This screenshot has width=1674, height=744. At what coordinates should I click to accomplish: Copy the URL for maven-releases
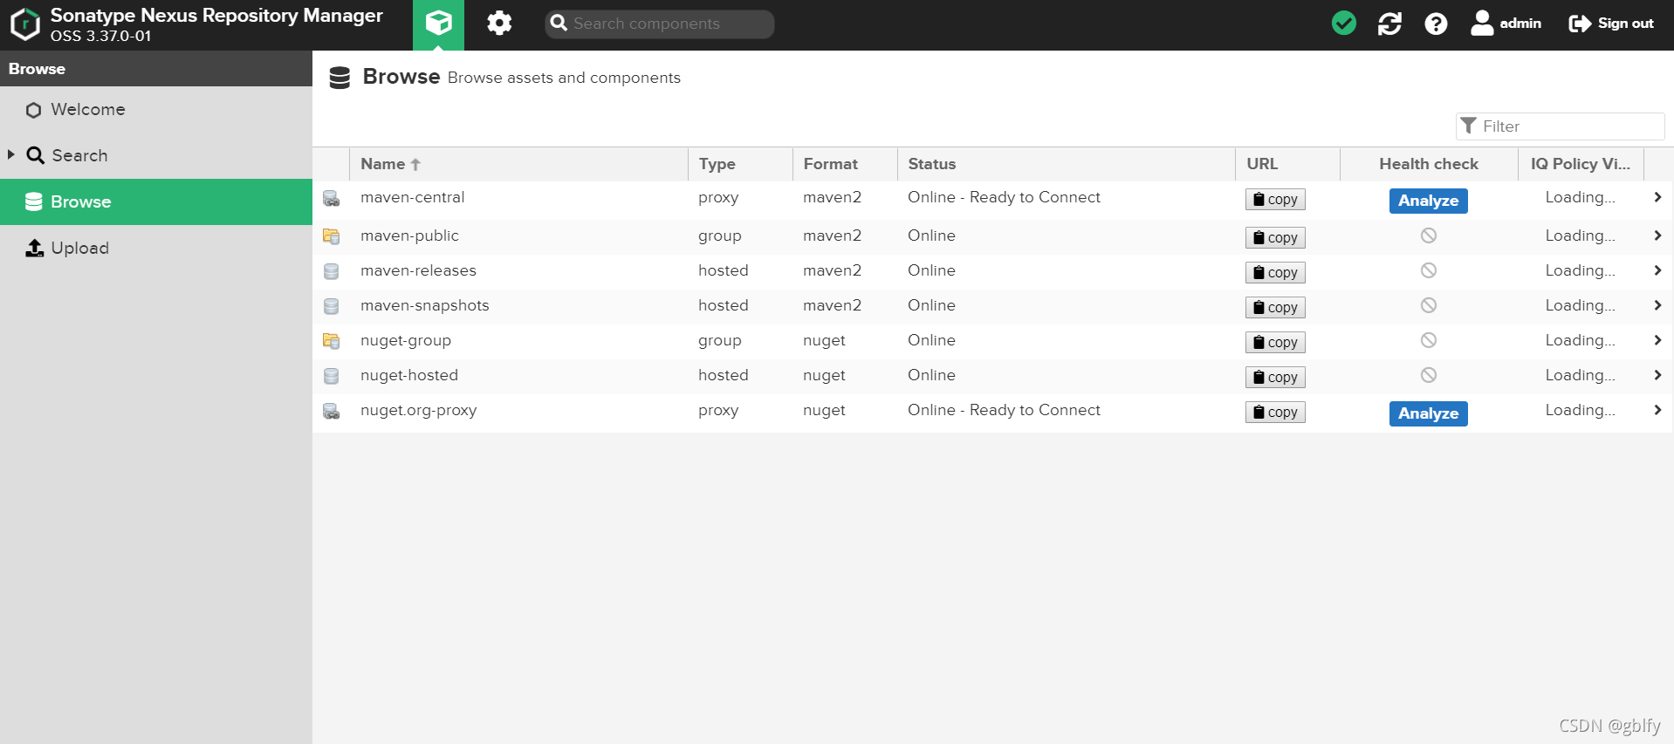(x=1275, y=273)
